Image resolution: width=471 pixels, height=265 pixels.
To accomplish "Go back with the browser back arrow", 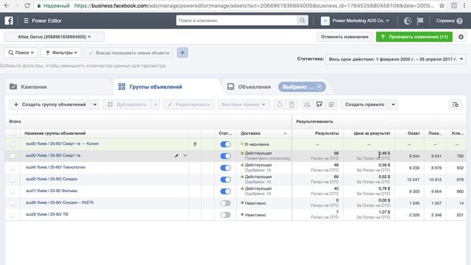I will (x=7, y=6).
